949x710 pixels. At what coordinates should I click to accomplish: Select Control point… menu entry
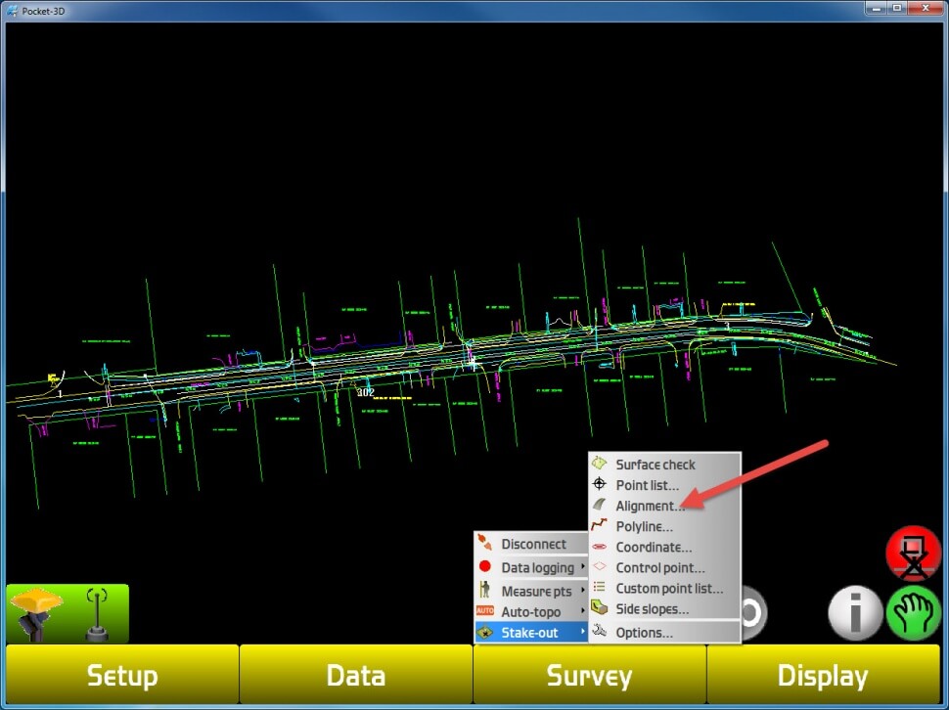659,568
